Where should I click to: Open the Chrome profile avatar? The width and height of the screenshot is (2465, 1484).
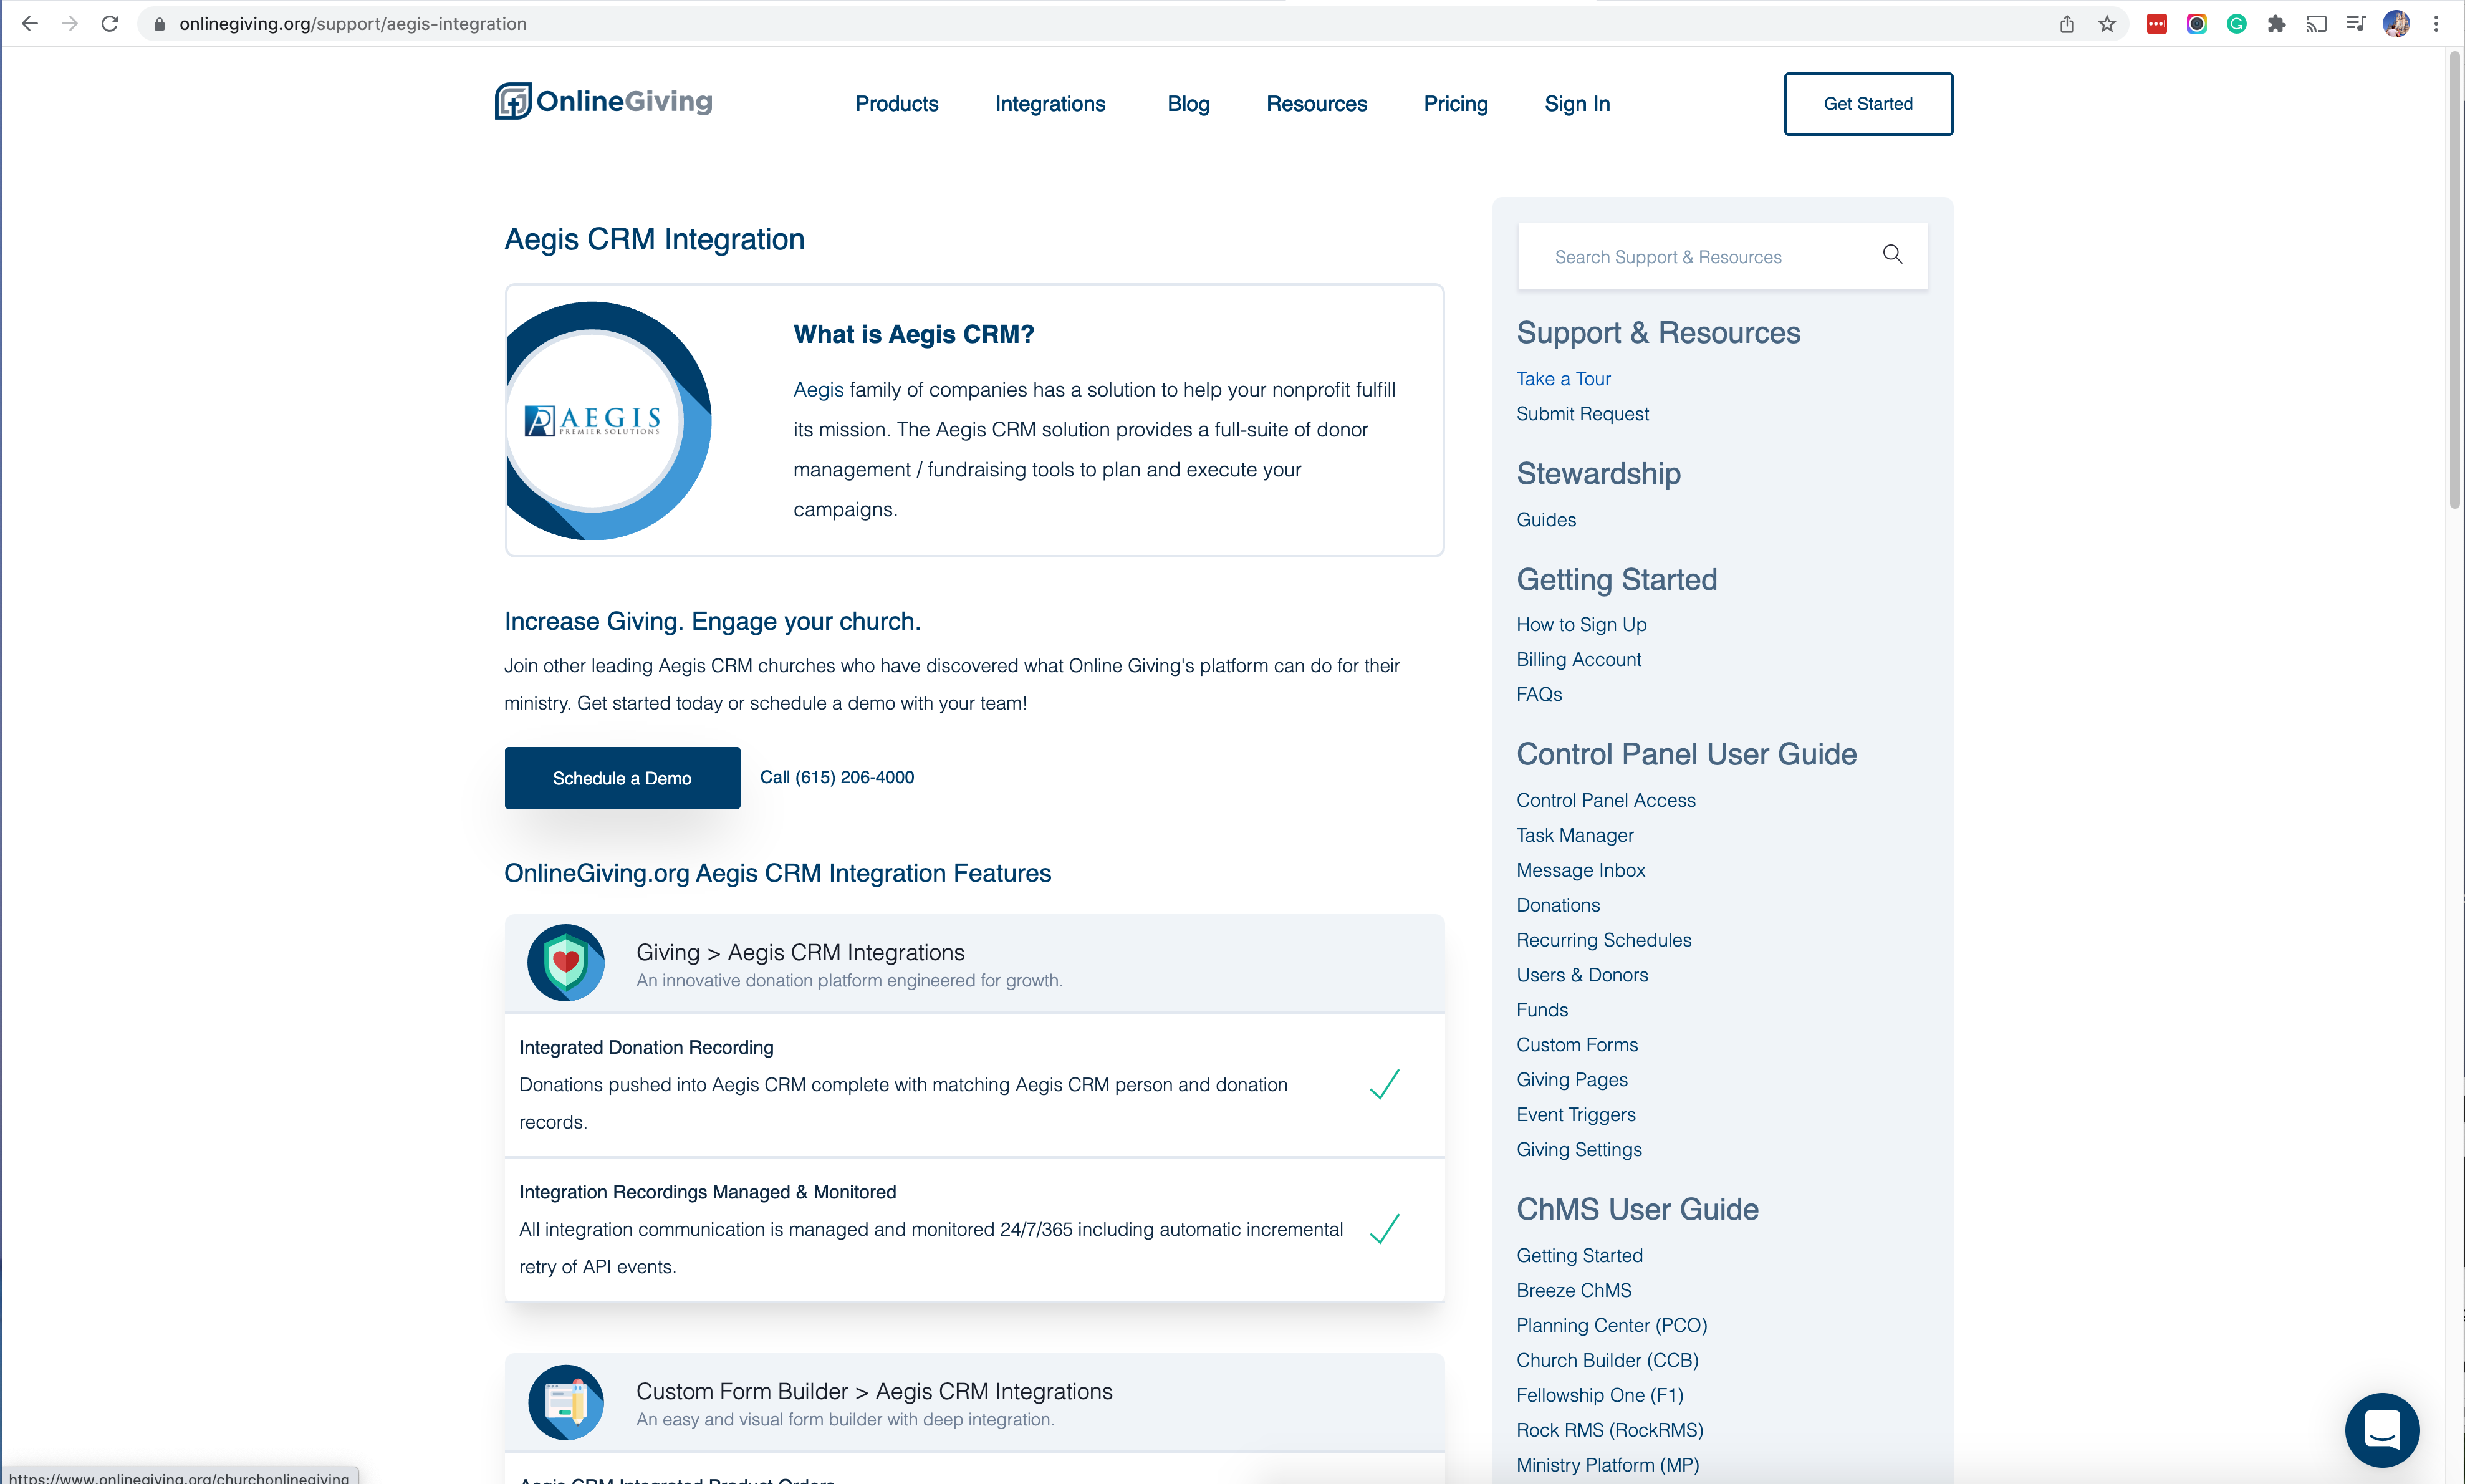coord(2396,24)
